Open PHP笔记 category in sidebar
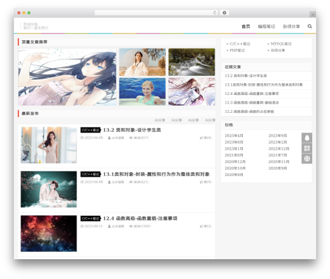330x279 pixels. [x=237, y=50]
